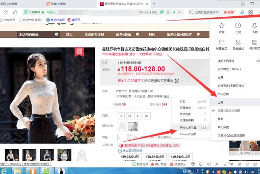Open 工具 menu entry
The height and width of the screenshot is (174, 260).
(x=235, y=102)
